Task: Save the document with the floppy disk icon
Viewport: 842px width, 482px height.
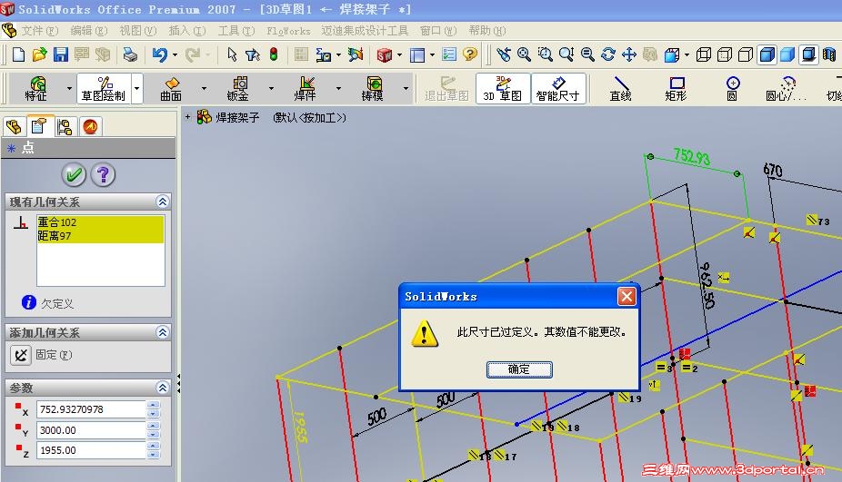Action: click(60, 54)
